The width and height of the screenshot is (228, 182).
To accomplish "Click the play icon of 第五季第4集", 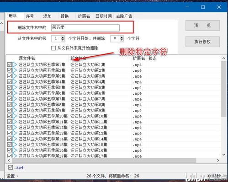I will [x=15, y=82].
